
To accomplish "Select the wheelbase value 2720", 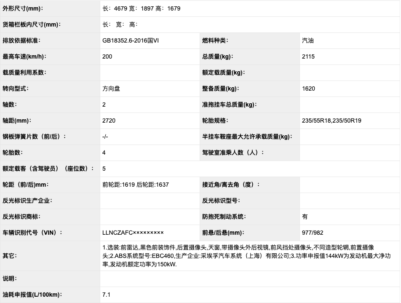I will tap(107, 121).
